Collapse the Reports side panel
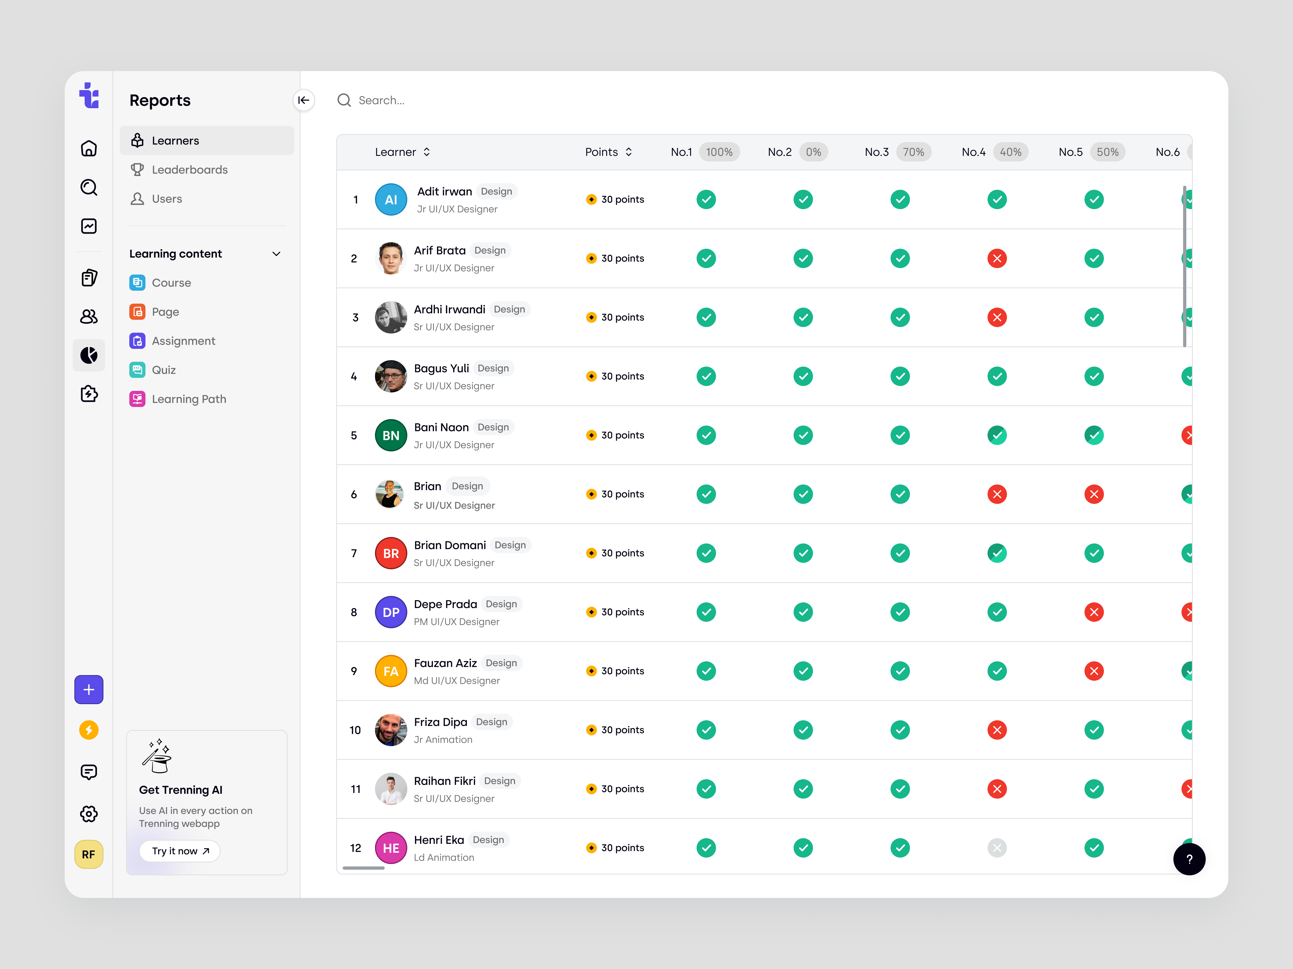The width and height of the screenshot is (1293, 969). pos(303,100)
